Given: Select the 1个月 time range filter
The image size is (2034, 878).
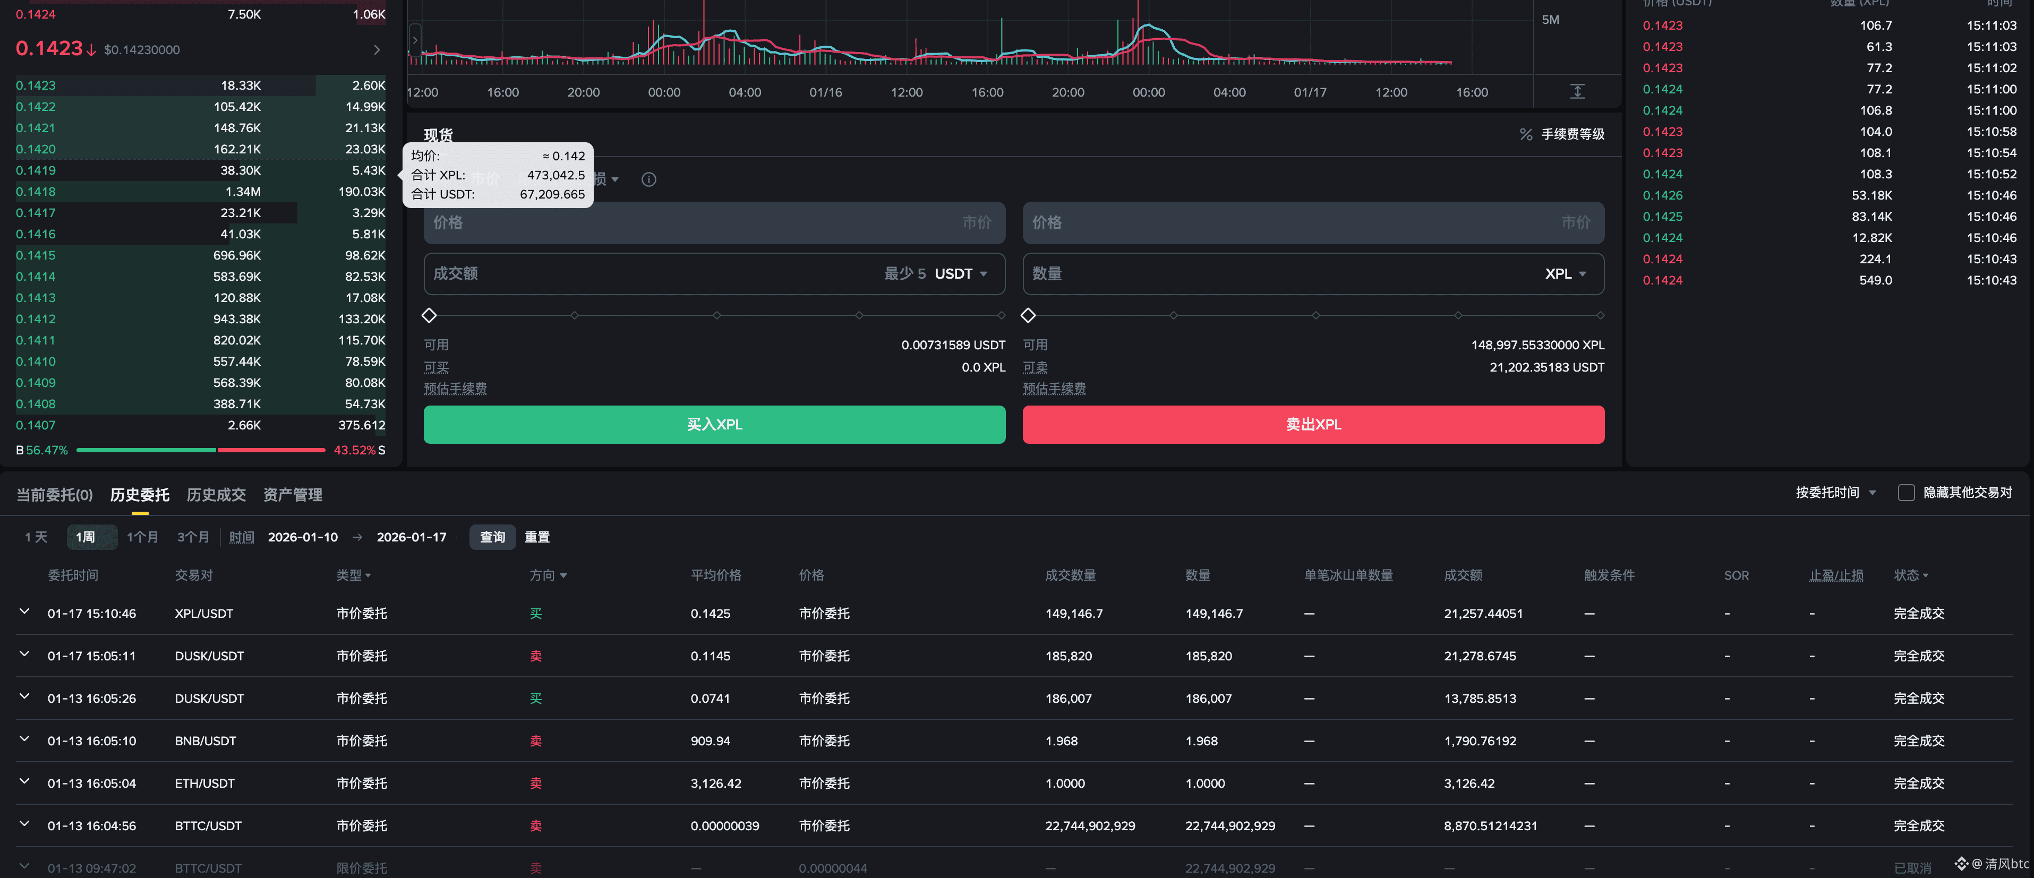Looking at the screenshot, I should (142, 537).
